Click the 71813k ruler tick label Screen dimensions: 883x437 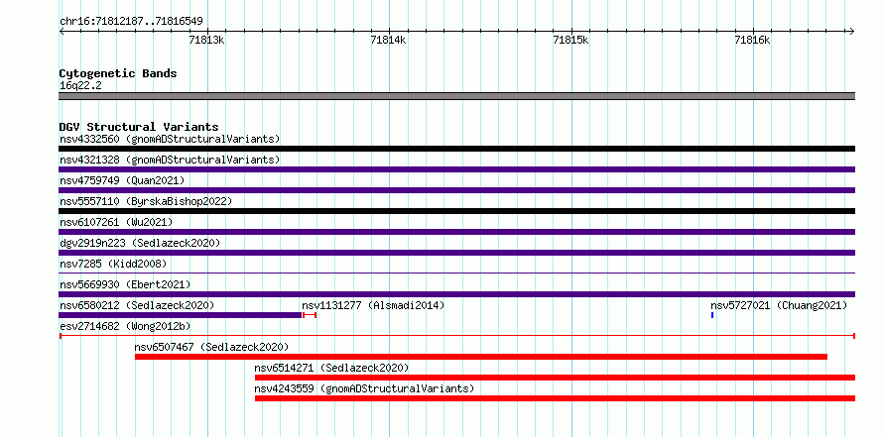206,40
